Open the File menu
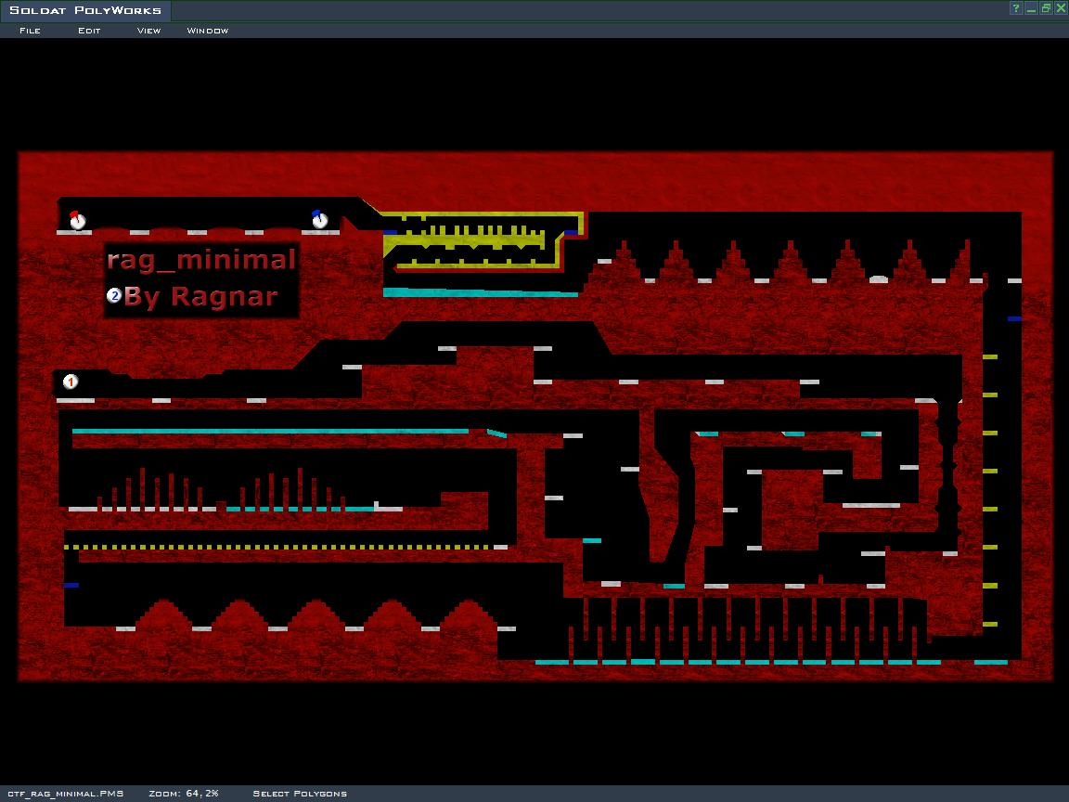The image size is (1069, 802). click(x=30, y=31)
